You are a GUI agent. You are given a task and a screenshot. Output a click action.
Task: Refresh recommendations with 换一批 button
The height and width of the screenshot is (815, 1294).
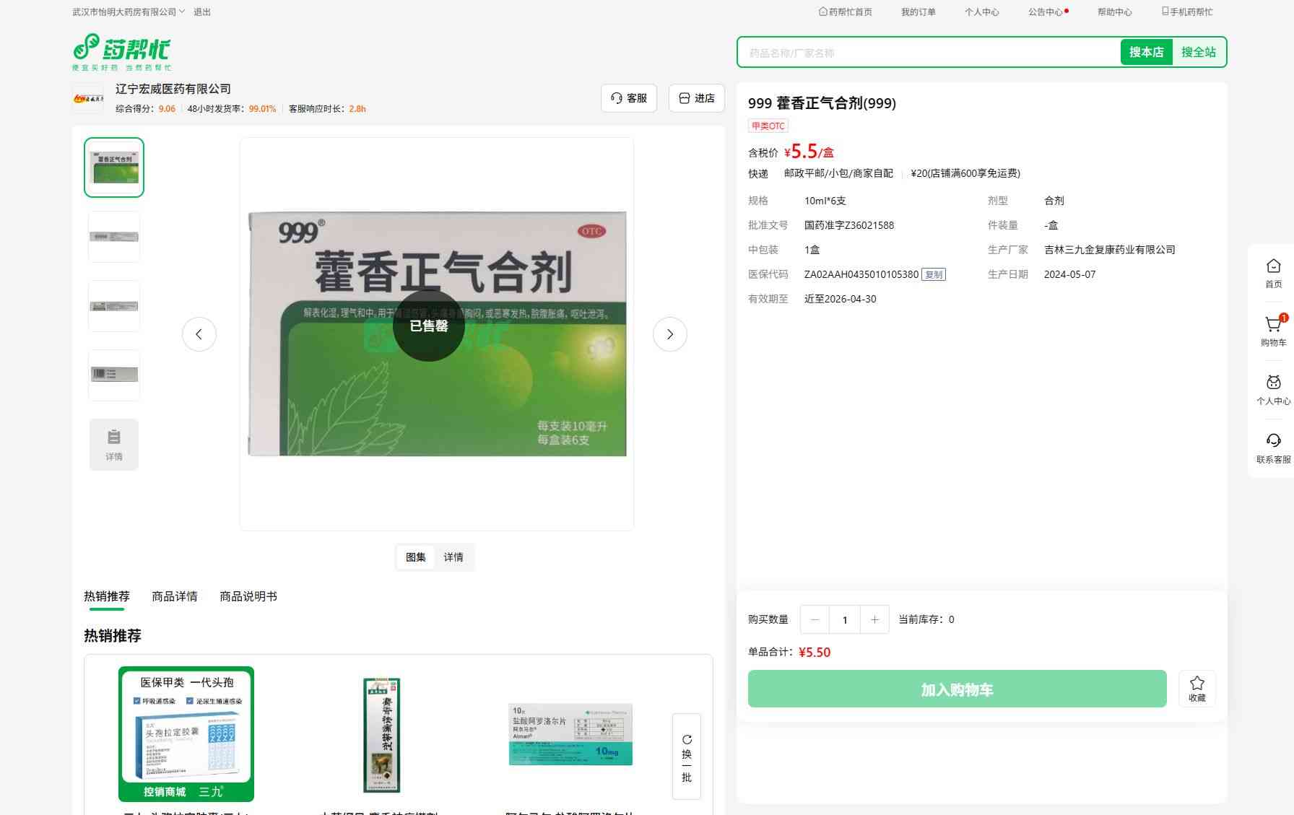coord(686,757)
